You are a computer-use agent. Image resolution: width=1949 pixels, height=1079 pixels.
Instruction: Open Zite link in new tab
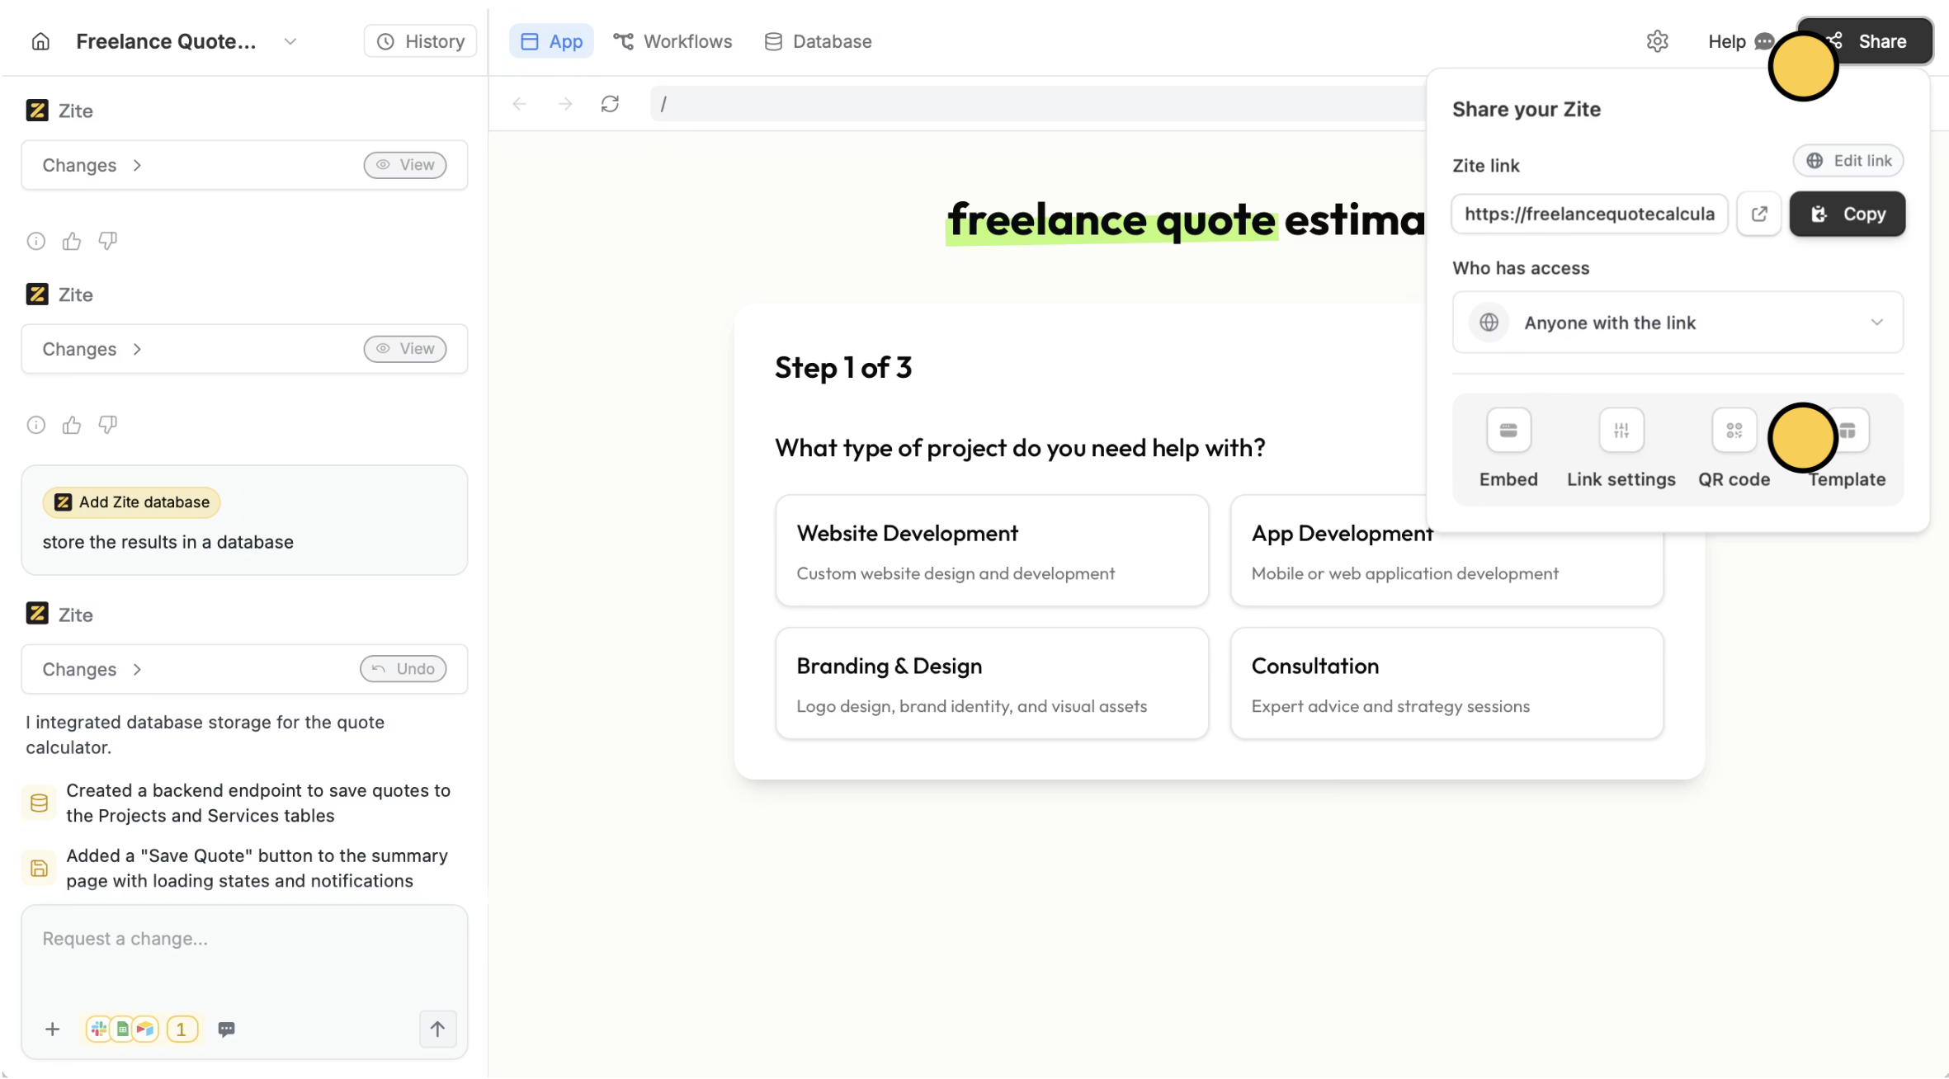[1758, 214]
